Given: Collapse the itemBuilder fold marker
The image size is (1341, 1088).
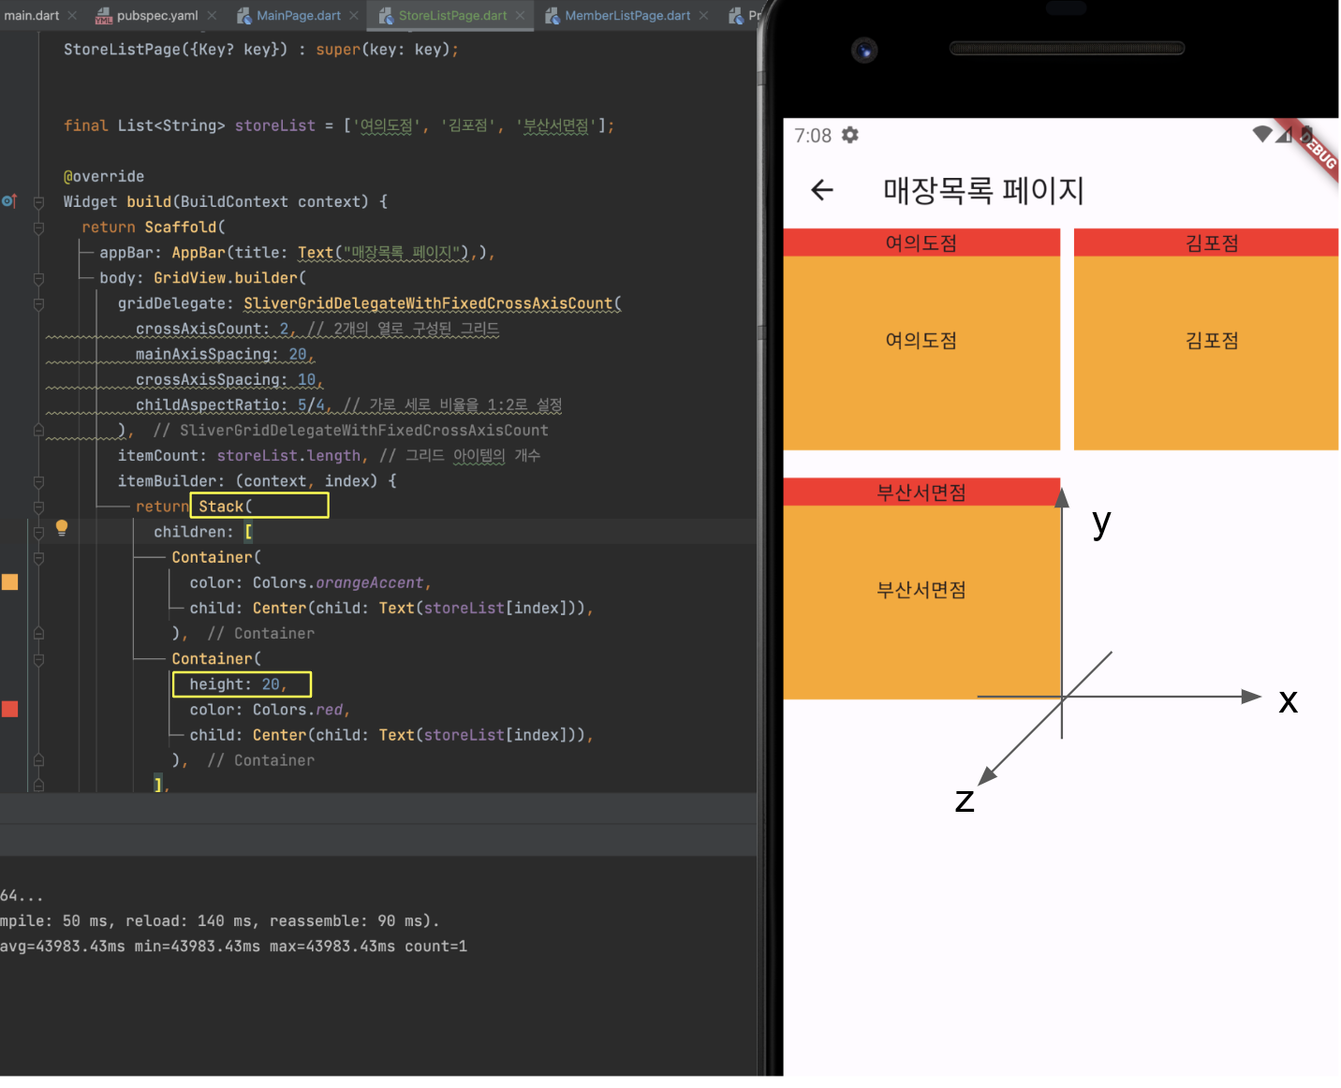Looking at the screenshot, I should tap(38, 481).
